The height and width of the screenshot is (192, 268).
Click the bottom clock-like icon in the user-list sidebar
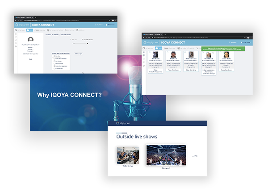[144, 66]
